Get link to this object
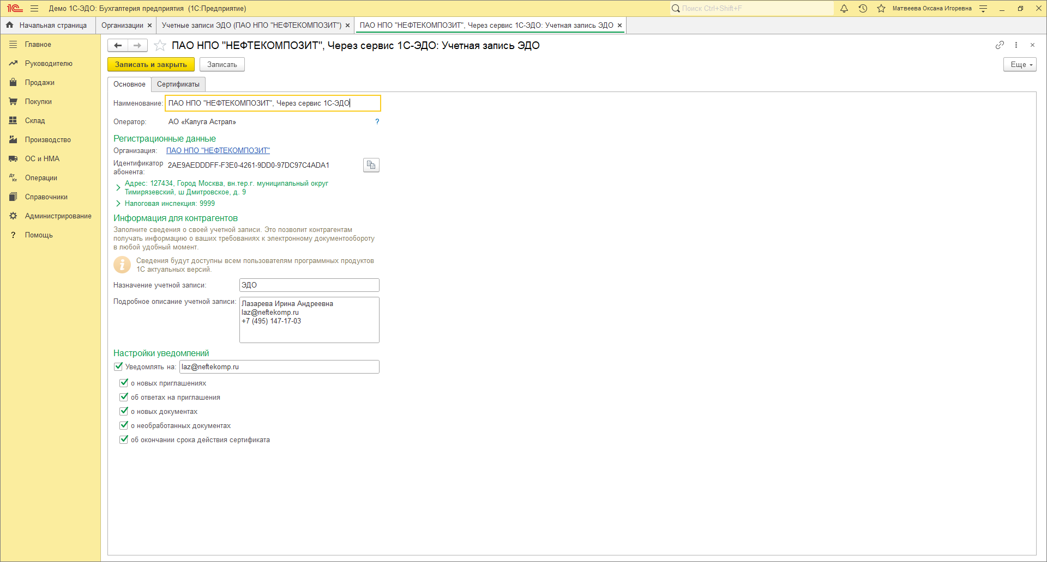Image resolution: width=1047 pixels, height=562 pixels. 999,45
